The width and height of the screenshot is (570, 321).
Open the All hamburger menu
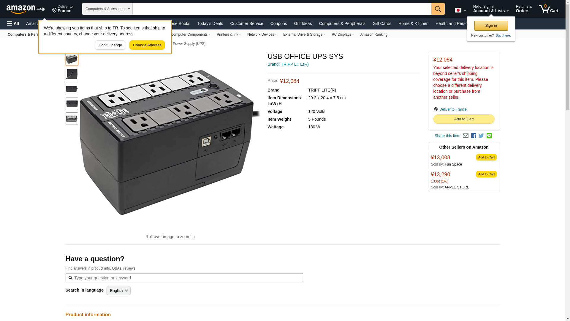(x=13, y=23)
